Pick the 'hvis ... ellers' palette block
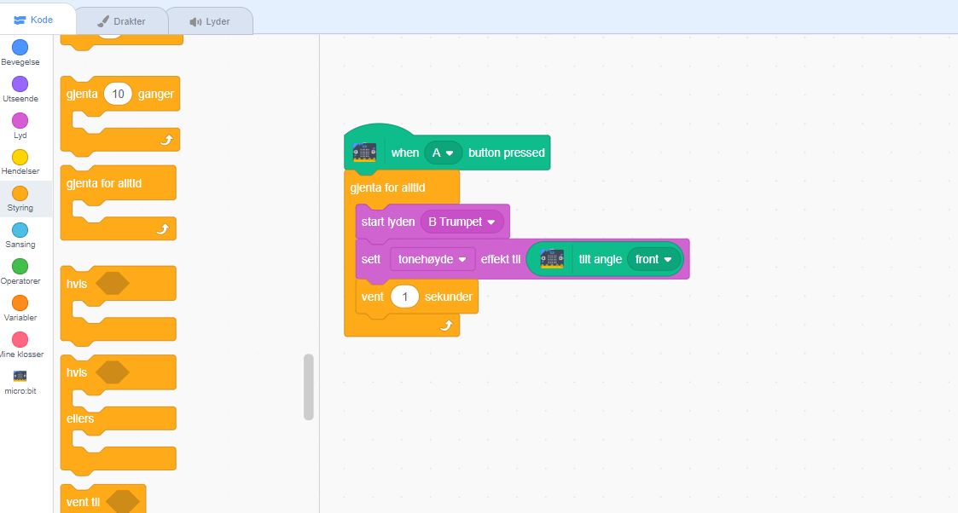 119,415
